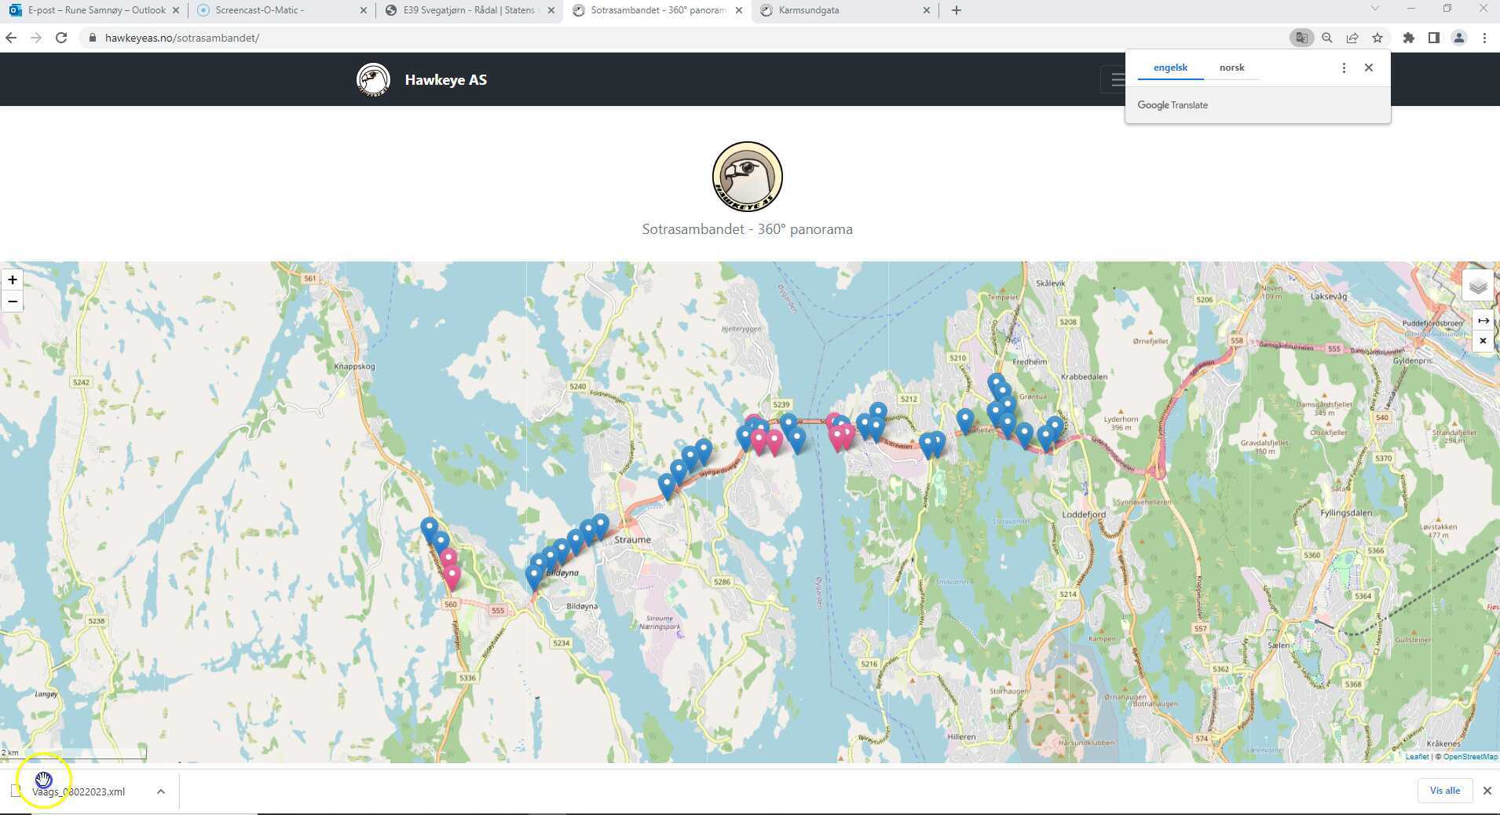This screenshot has height=815, width=1500.
Task: Click the address bar showing hawkeyeas.no/sotrasambandet
Action: [181, 37]
